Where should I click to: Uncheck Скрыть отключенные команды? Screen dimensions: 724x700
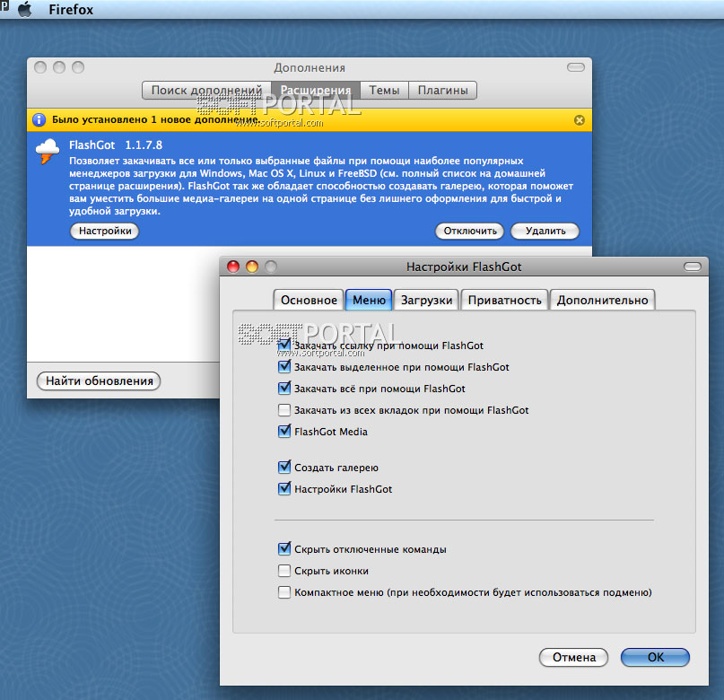coord(284,549)
